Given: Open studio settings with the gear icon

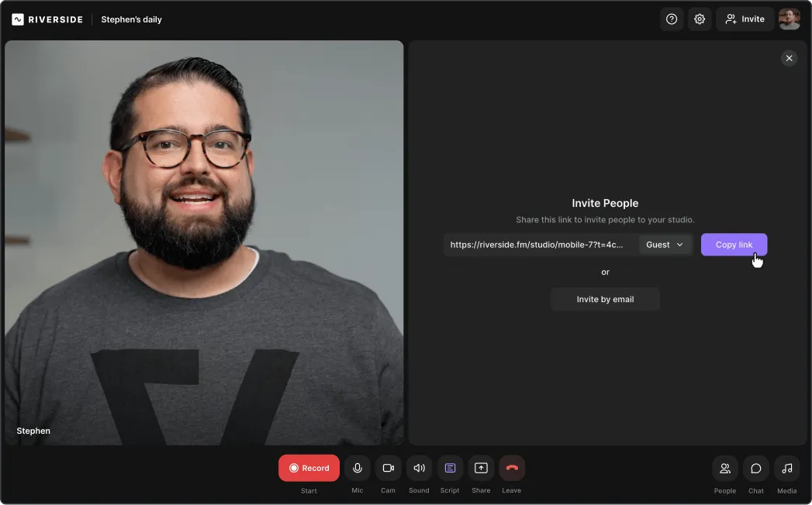Looking at the screenshot, I should point(700,19).
